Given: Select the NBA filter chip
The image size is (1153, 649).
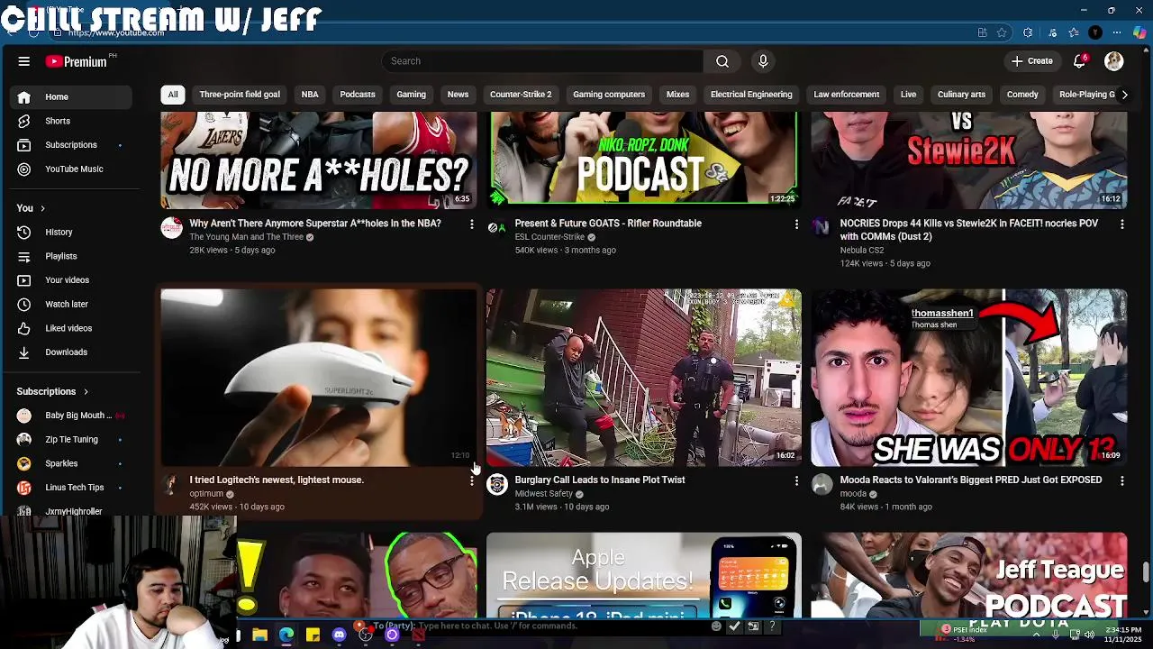Looking at the screenshot, I should coord(310,95).
